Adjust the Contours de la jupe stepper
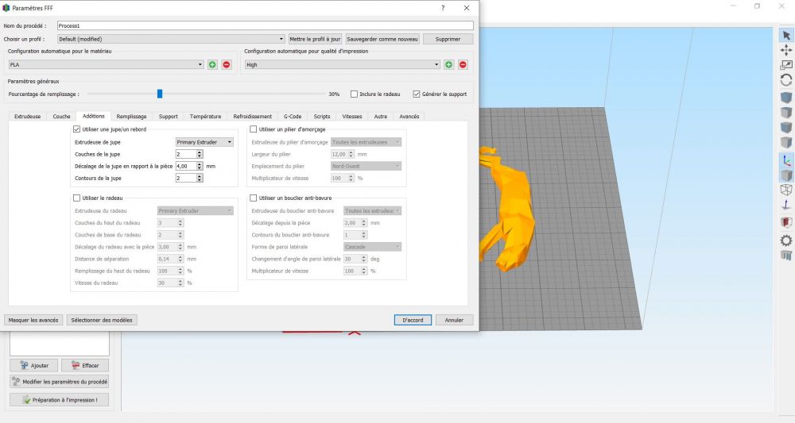This screenshot has height=423, width=795. (x=200, y=178)
